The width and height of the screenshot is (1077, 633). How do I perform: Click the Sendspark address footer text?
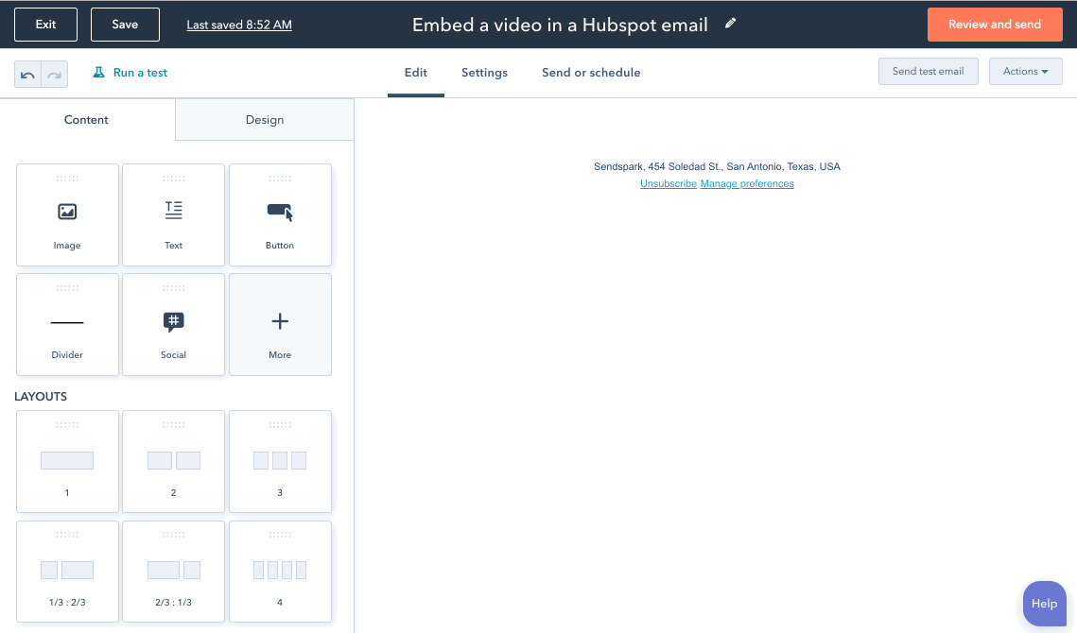pyautogui.click(x=717, y=166)
